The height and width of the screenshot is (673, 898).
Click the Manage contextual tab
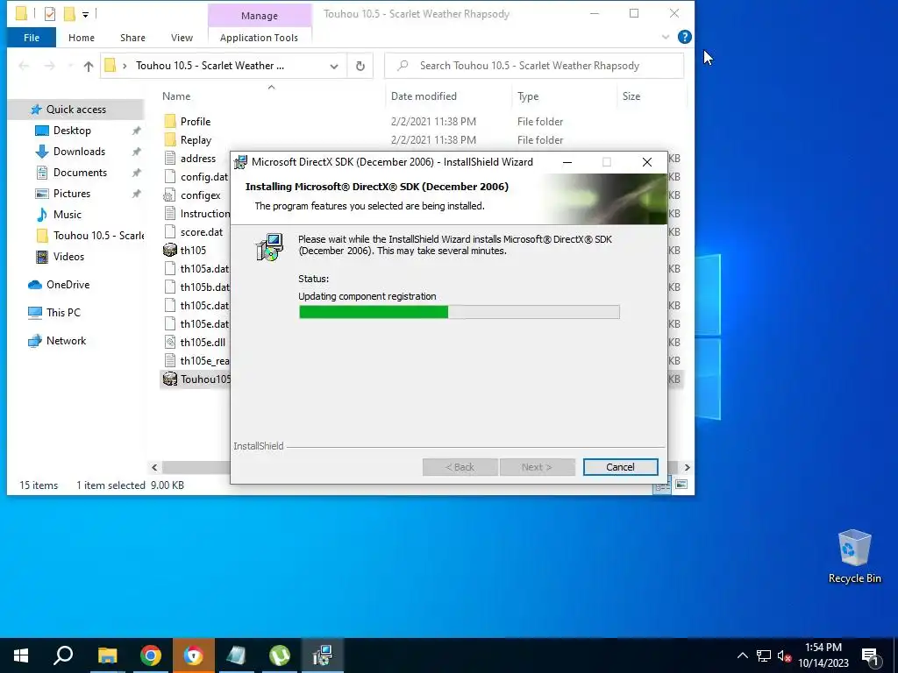[x=260, y=16]
